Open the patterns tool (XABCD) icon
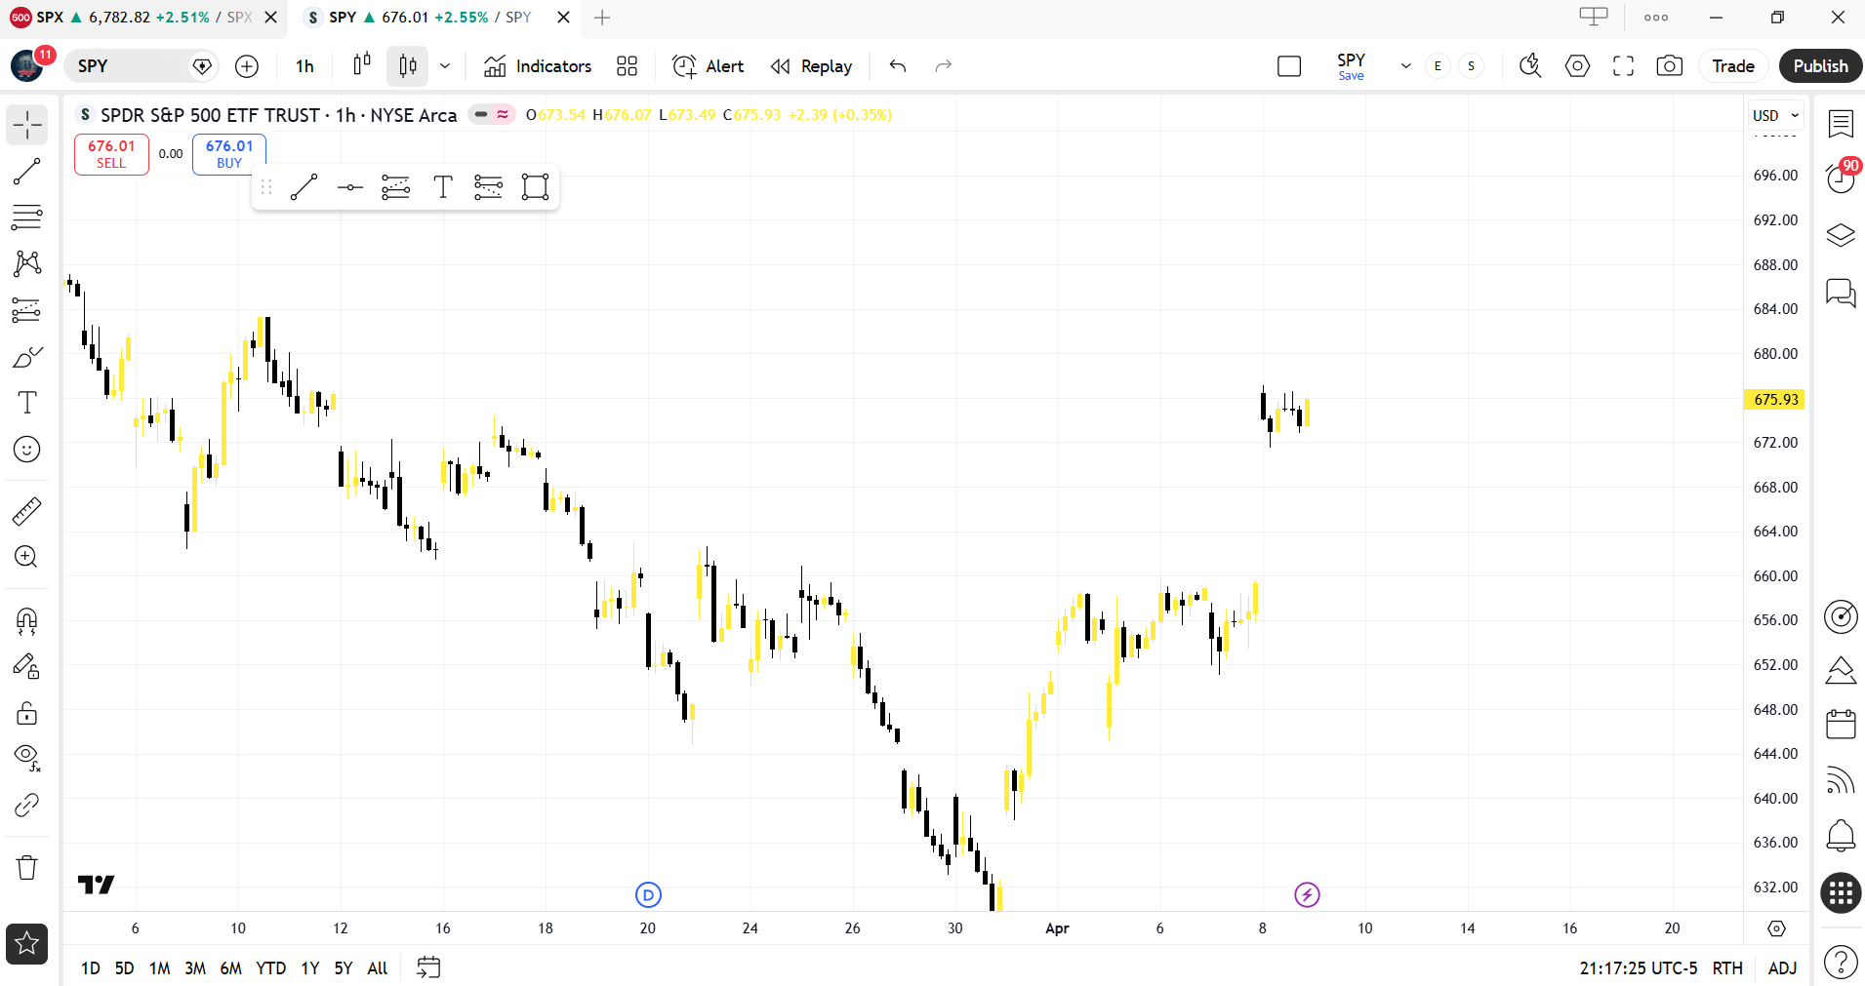Screen dimensions: 1865x986 [x=27, y=263]
